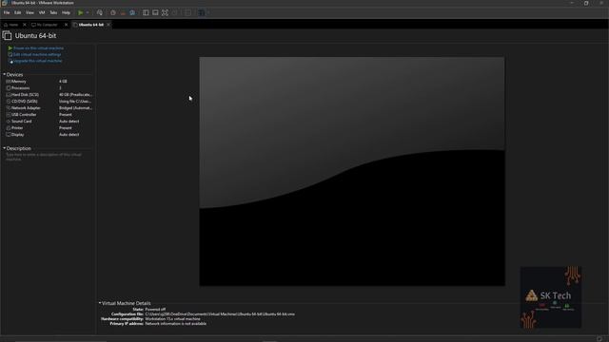Screen dimensions: 609x342
Task: Open the stretch options dropdown arrow
Action: coord(208,12)
